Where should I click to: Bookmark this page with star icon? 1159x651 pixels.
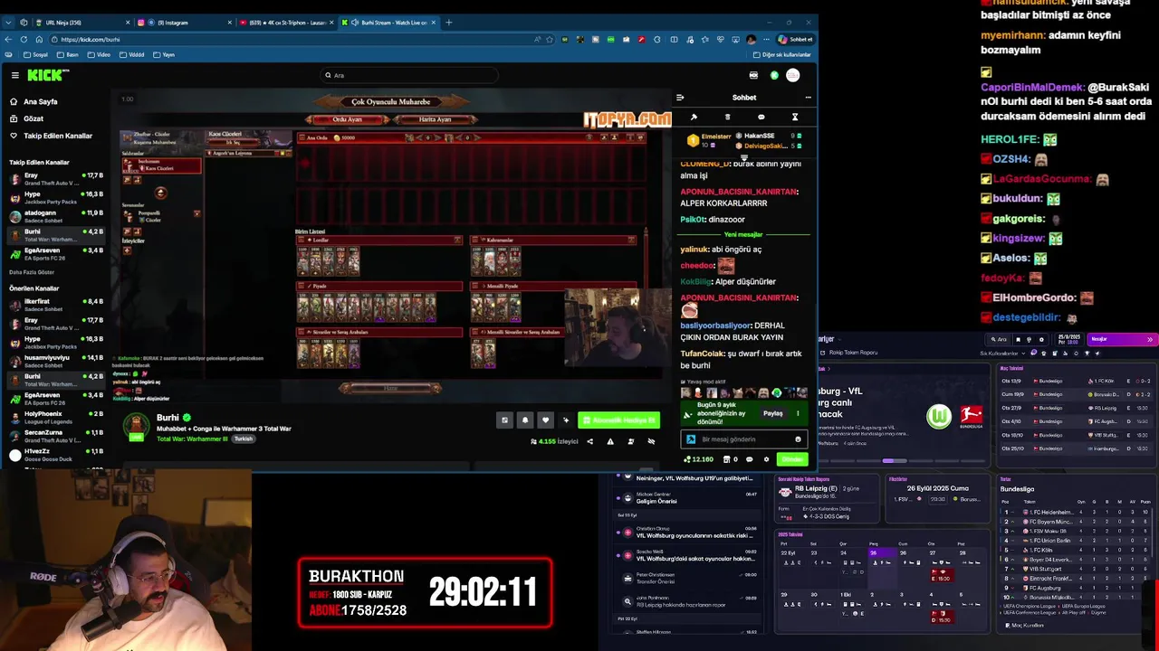tap(549, 39)
